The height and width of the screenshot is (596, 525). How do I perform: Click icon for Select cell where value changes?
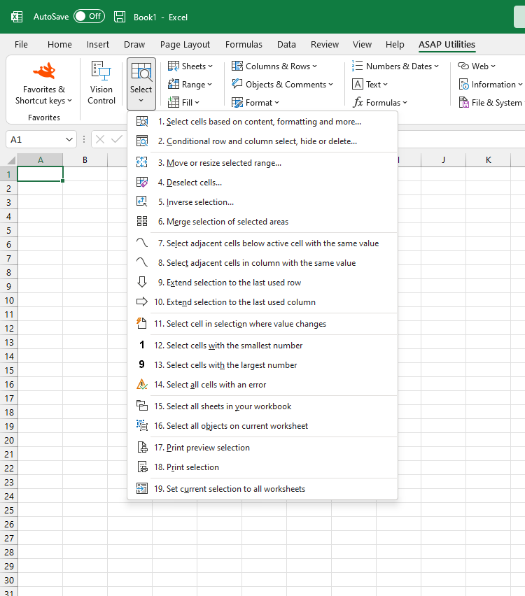tap(142, 323)
